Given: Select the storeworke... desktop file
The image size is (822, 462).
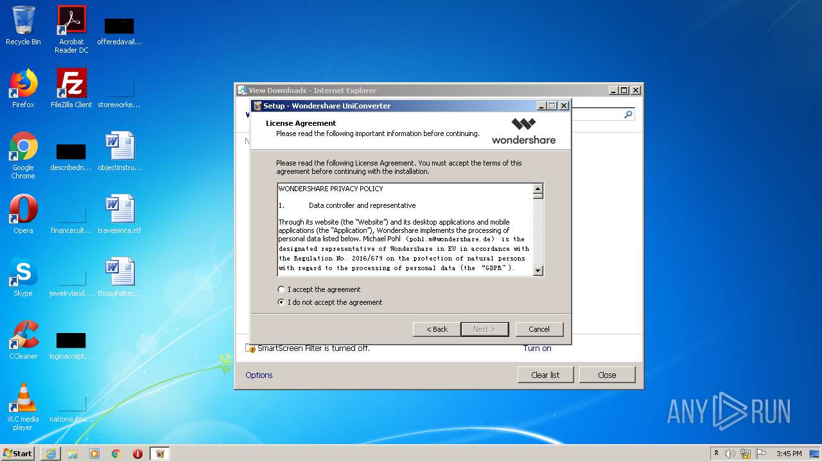Looking at the screenshot, I should point(119,93).
